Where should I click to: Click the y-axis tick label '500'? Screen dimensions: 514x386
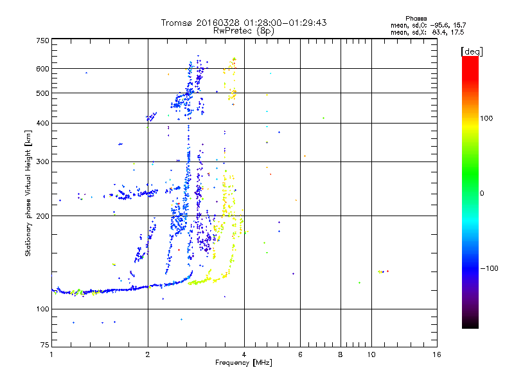tap(42, 93)
